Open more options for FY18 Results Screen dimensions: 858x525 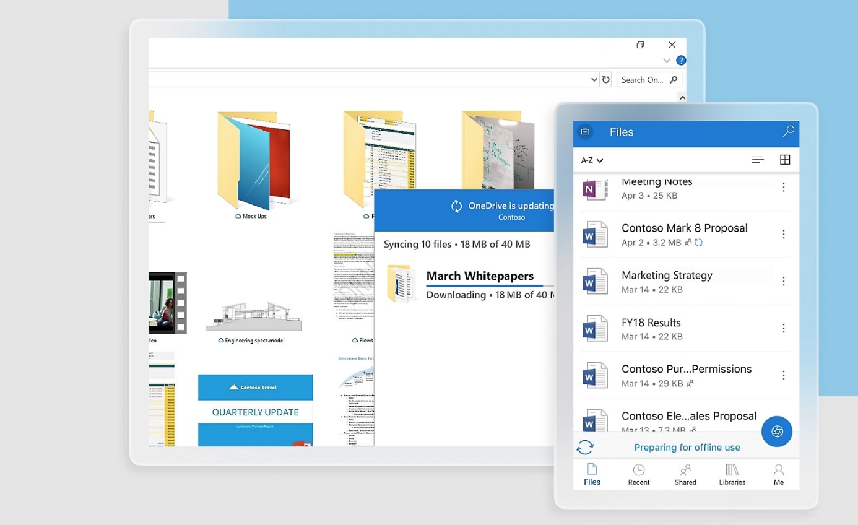point(784,329)
